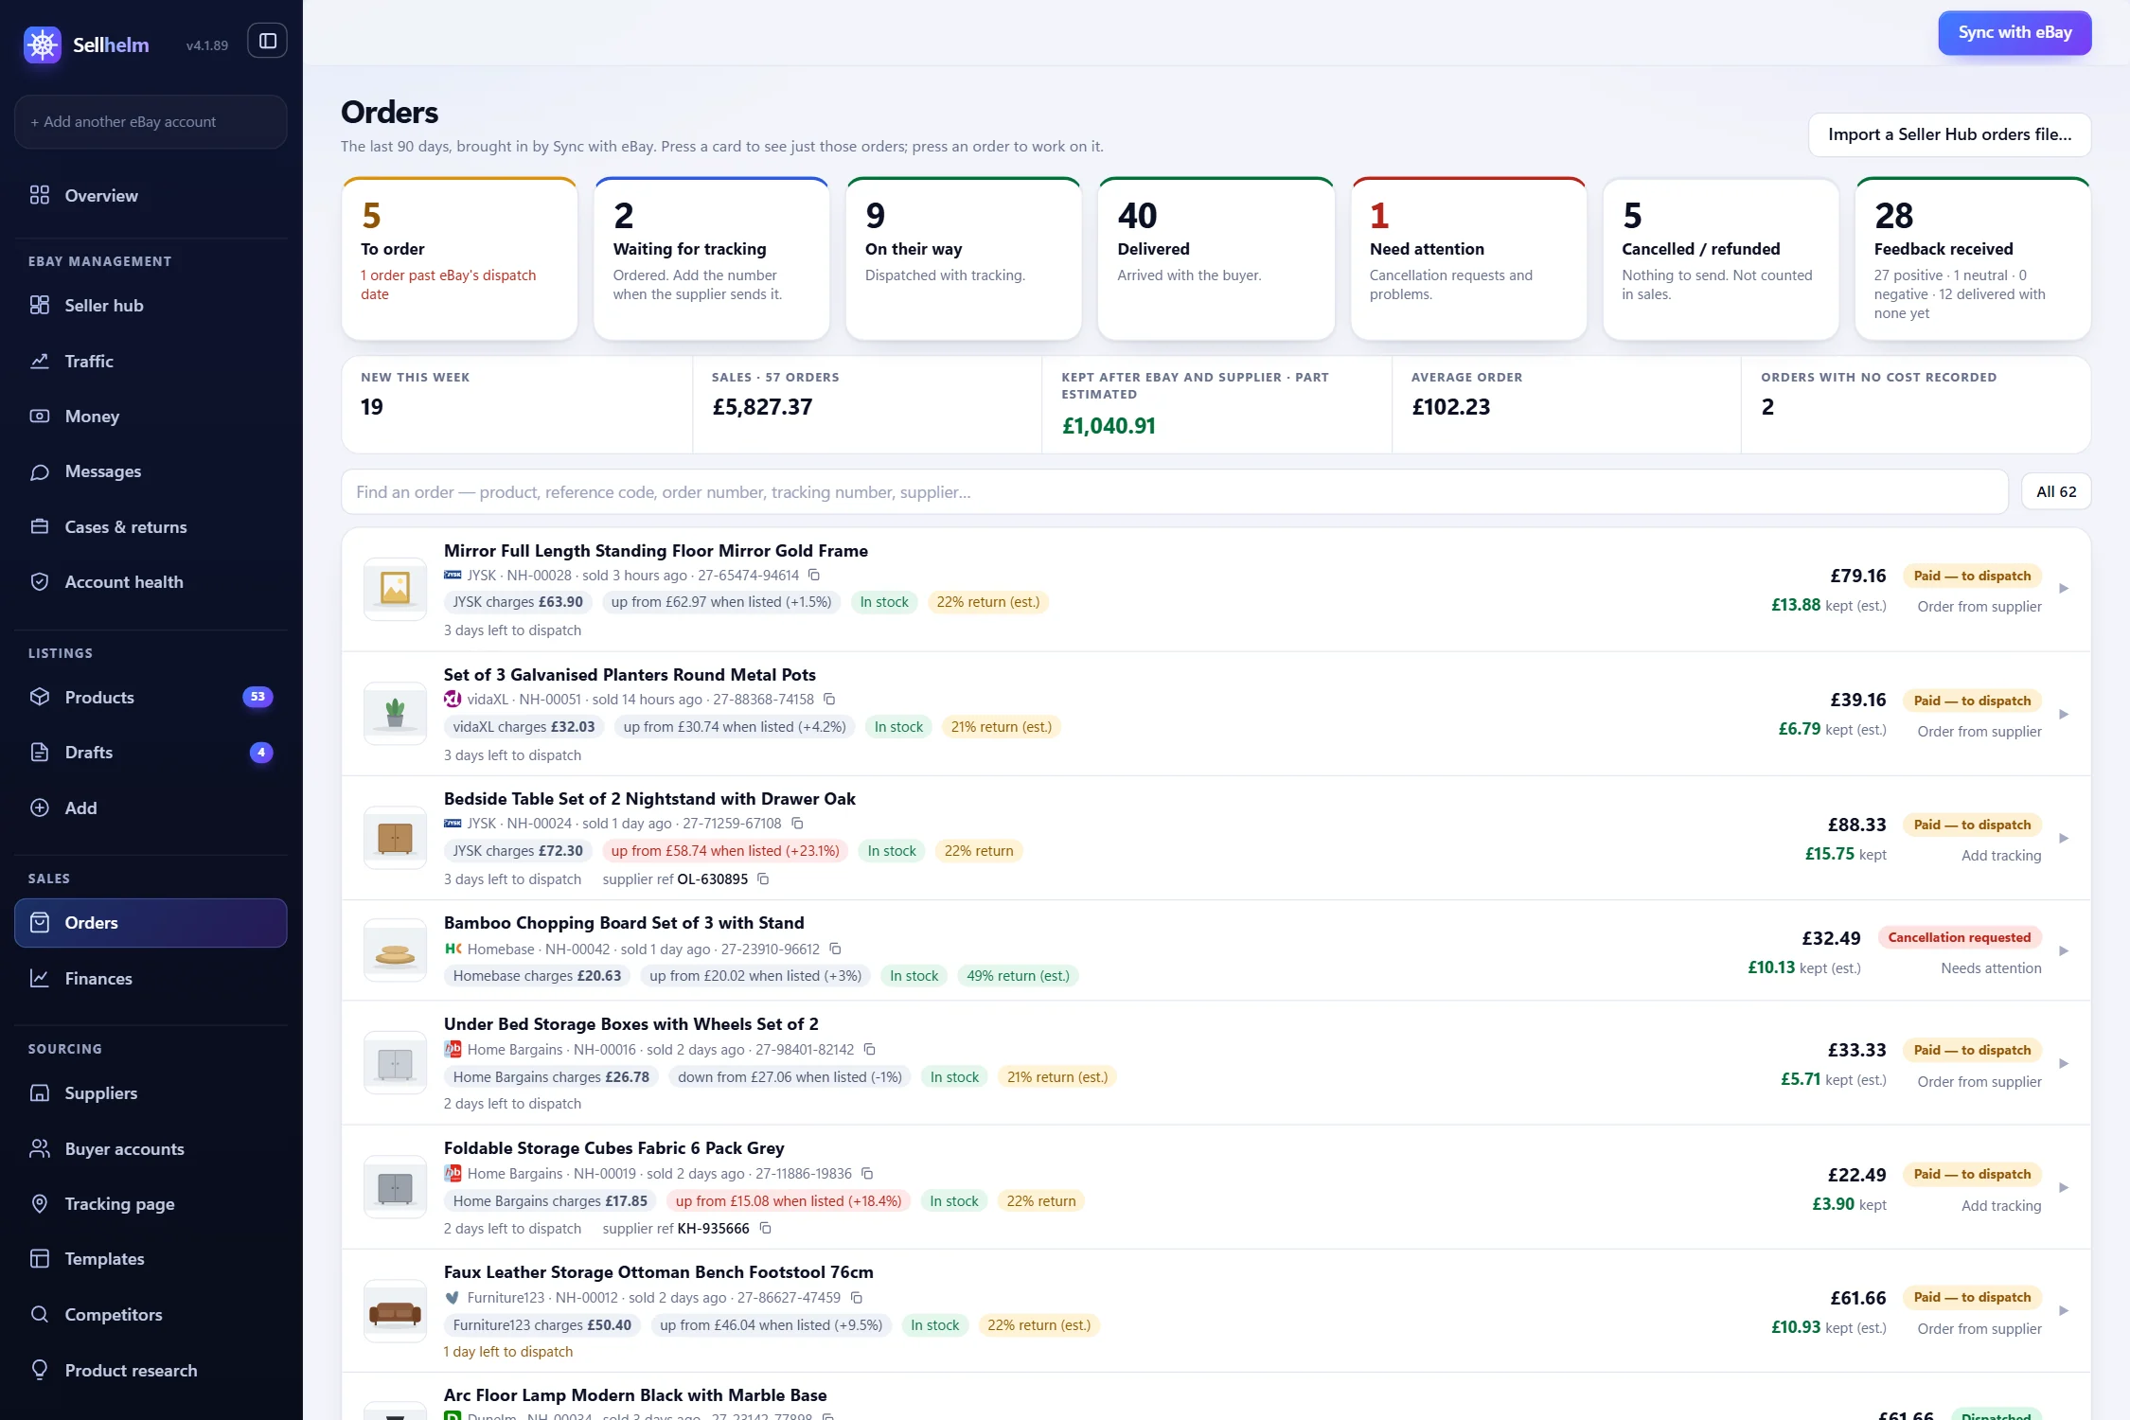Image resolution: width=2130 pixels, height=1420 pixels.
Task: Open Overview in the sidebar
Action: [x=151, y=195]
